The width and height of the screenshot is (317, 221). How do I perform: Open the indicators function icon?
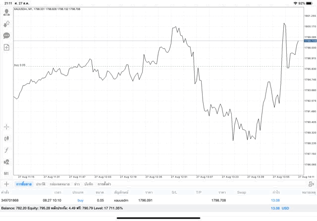(6, 150)
